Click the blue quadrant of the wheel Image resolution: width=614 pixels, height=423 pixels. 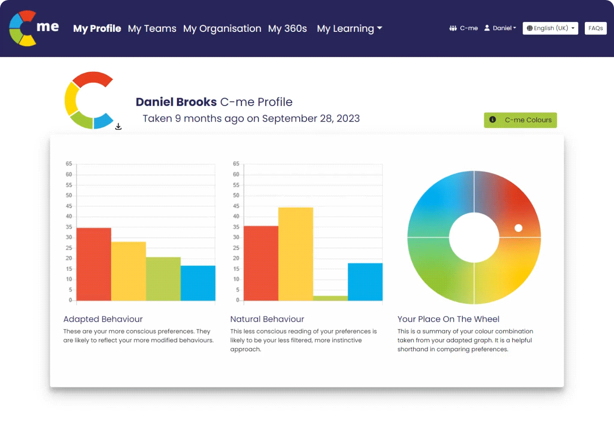point(438,201)
